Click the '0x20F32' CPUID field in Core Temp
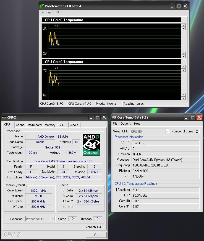 166,143
